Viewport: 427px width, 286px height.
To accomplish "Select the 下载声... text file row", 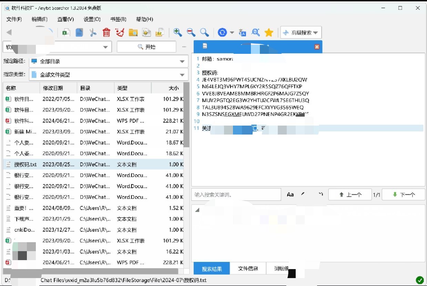I will (x=93, y=219).
